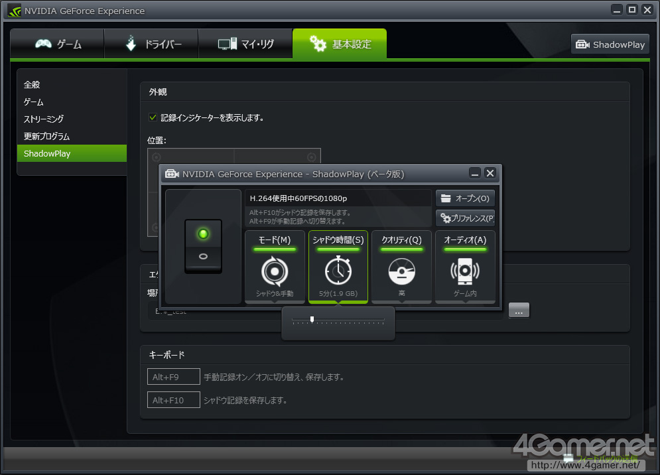660x475 pixels.
Task: Minimize the GeForce Experience main window
Action: [x=617, y=10]
